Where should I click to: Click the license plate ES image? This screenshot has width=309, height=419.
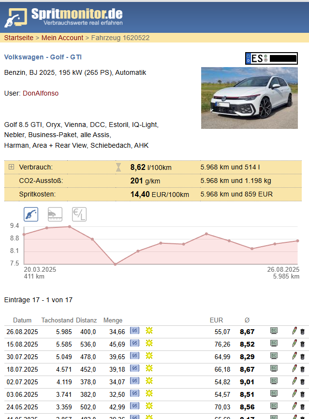click(271, 58)
